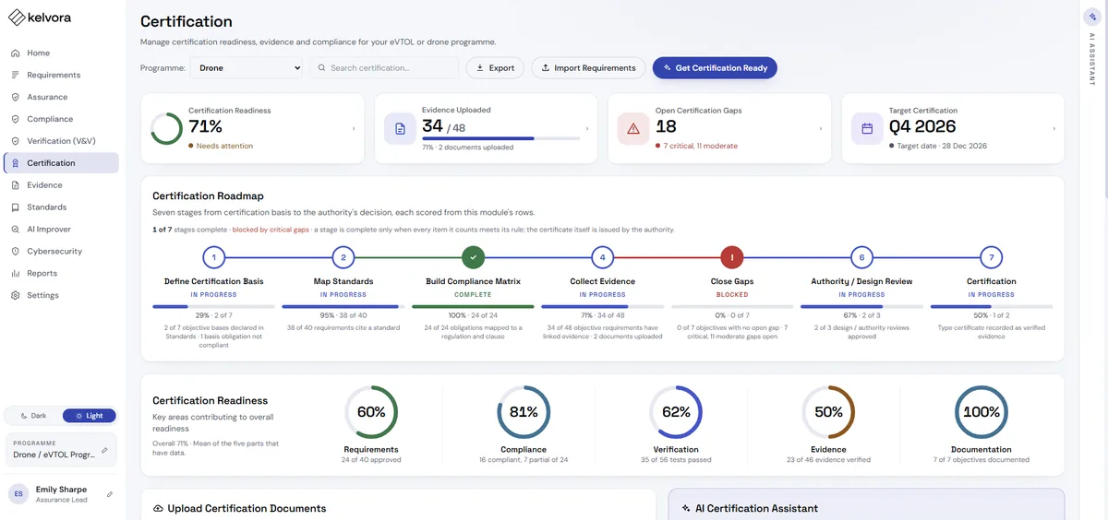Select roadmap stage 7 Certification
The width and height of the screenshot is (1108, 520).
pyautogui.click(x=991, y=258)
